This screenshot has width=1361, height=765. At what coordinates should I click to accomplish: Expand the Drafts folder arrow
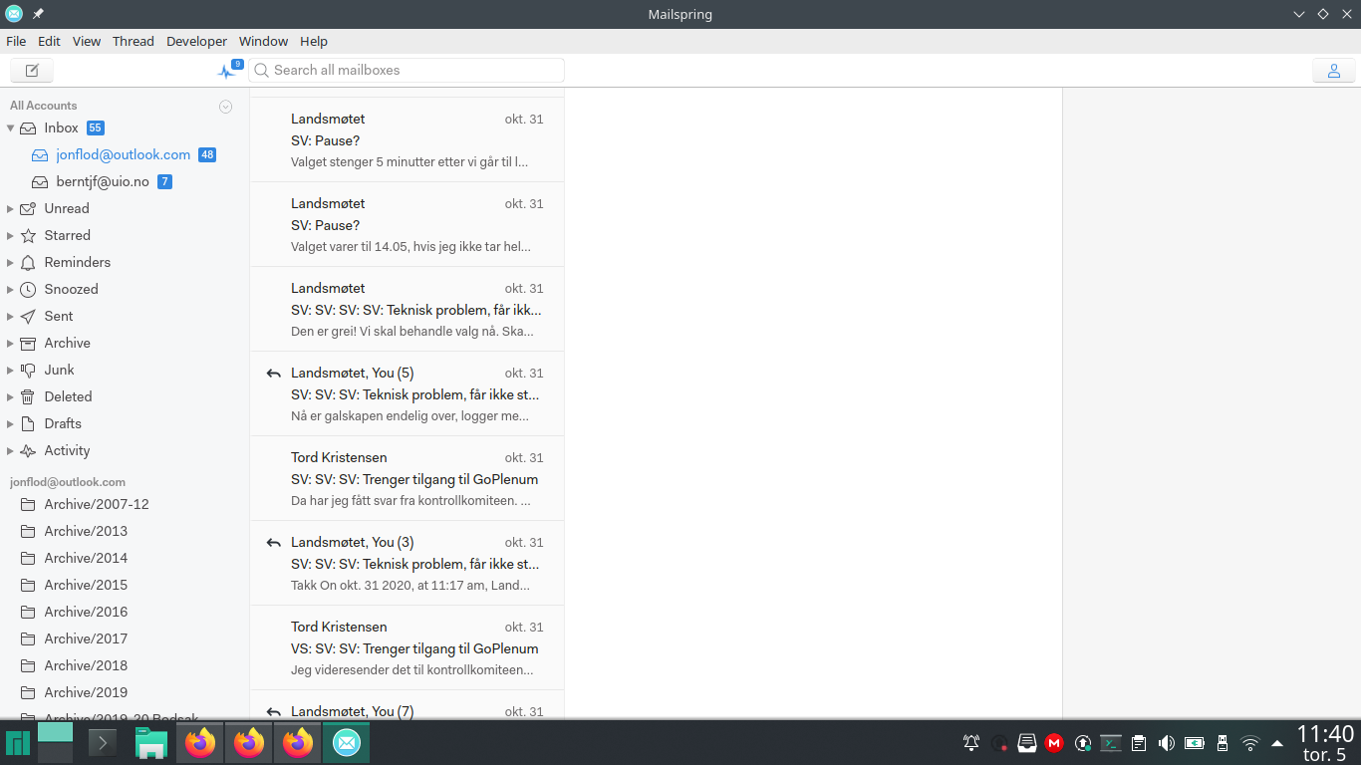point(10,423)
